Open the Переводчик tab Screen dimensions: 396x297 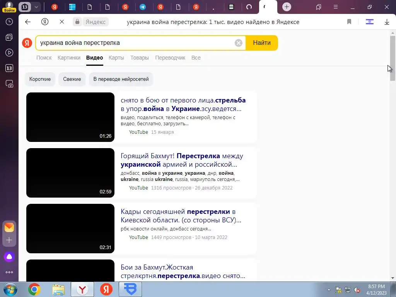[x=170, y=58]
